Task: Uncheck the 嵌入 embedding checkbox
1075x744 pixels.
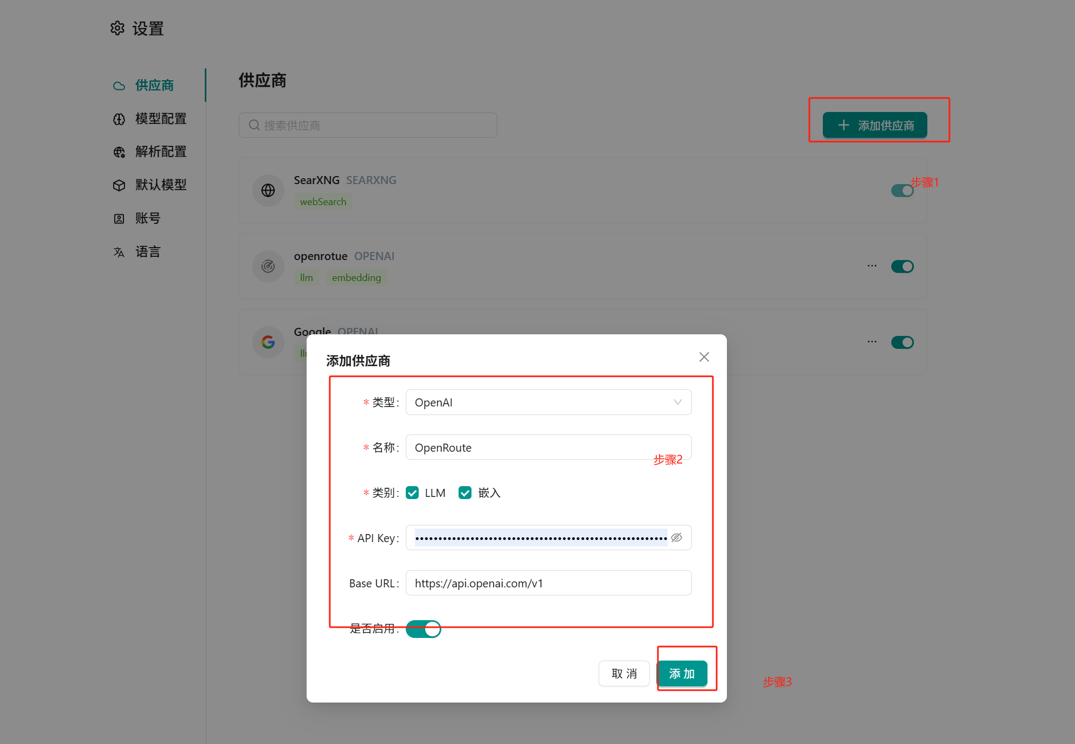Action: point(465,493)
